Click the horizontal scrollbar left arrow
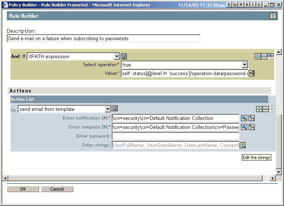The image size is (284, 206). (5, 178)
